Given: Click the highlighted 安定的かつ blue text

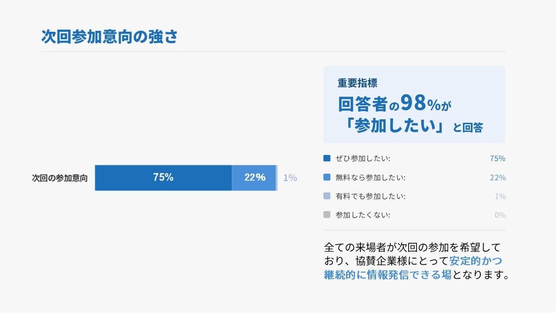Looking at the screenshot, I should pos(476,261).
